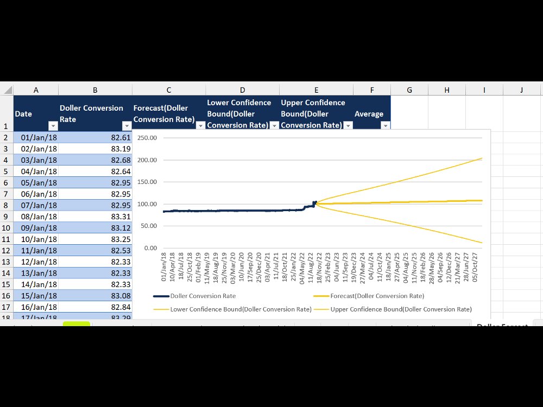
Task: Open the Forecast column filter dropdown
Action: pyautogui.click(x=200, y=126)
